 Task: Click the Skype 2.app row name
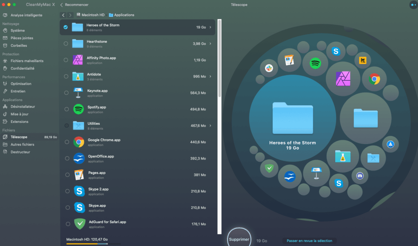(98, 189)
